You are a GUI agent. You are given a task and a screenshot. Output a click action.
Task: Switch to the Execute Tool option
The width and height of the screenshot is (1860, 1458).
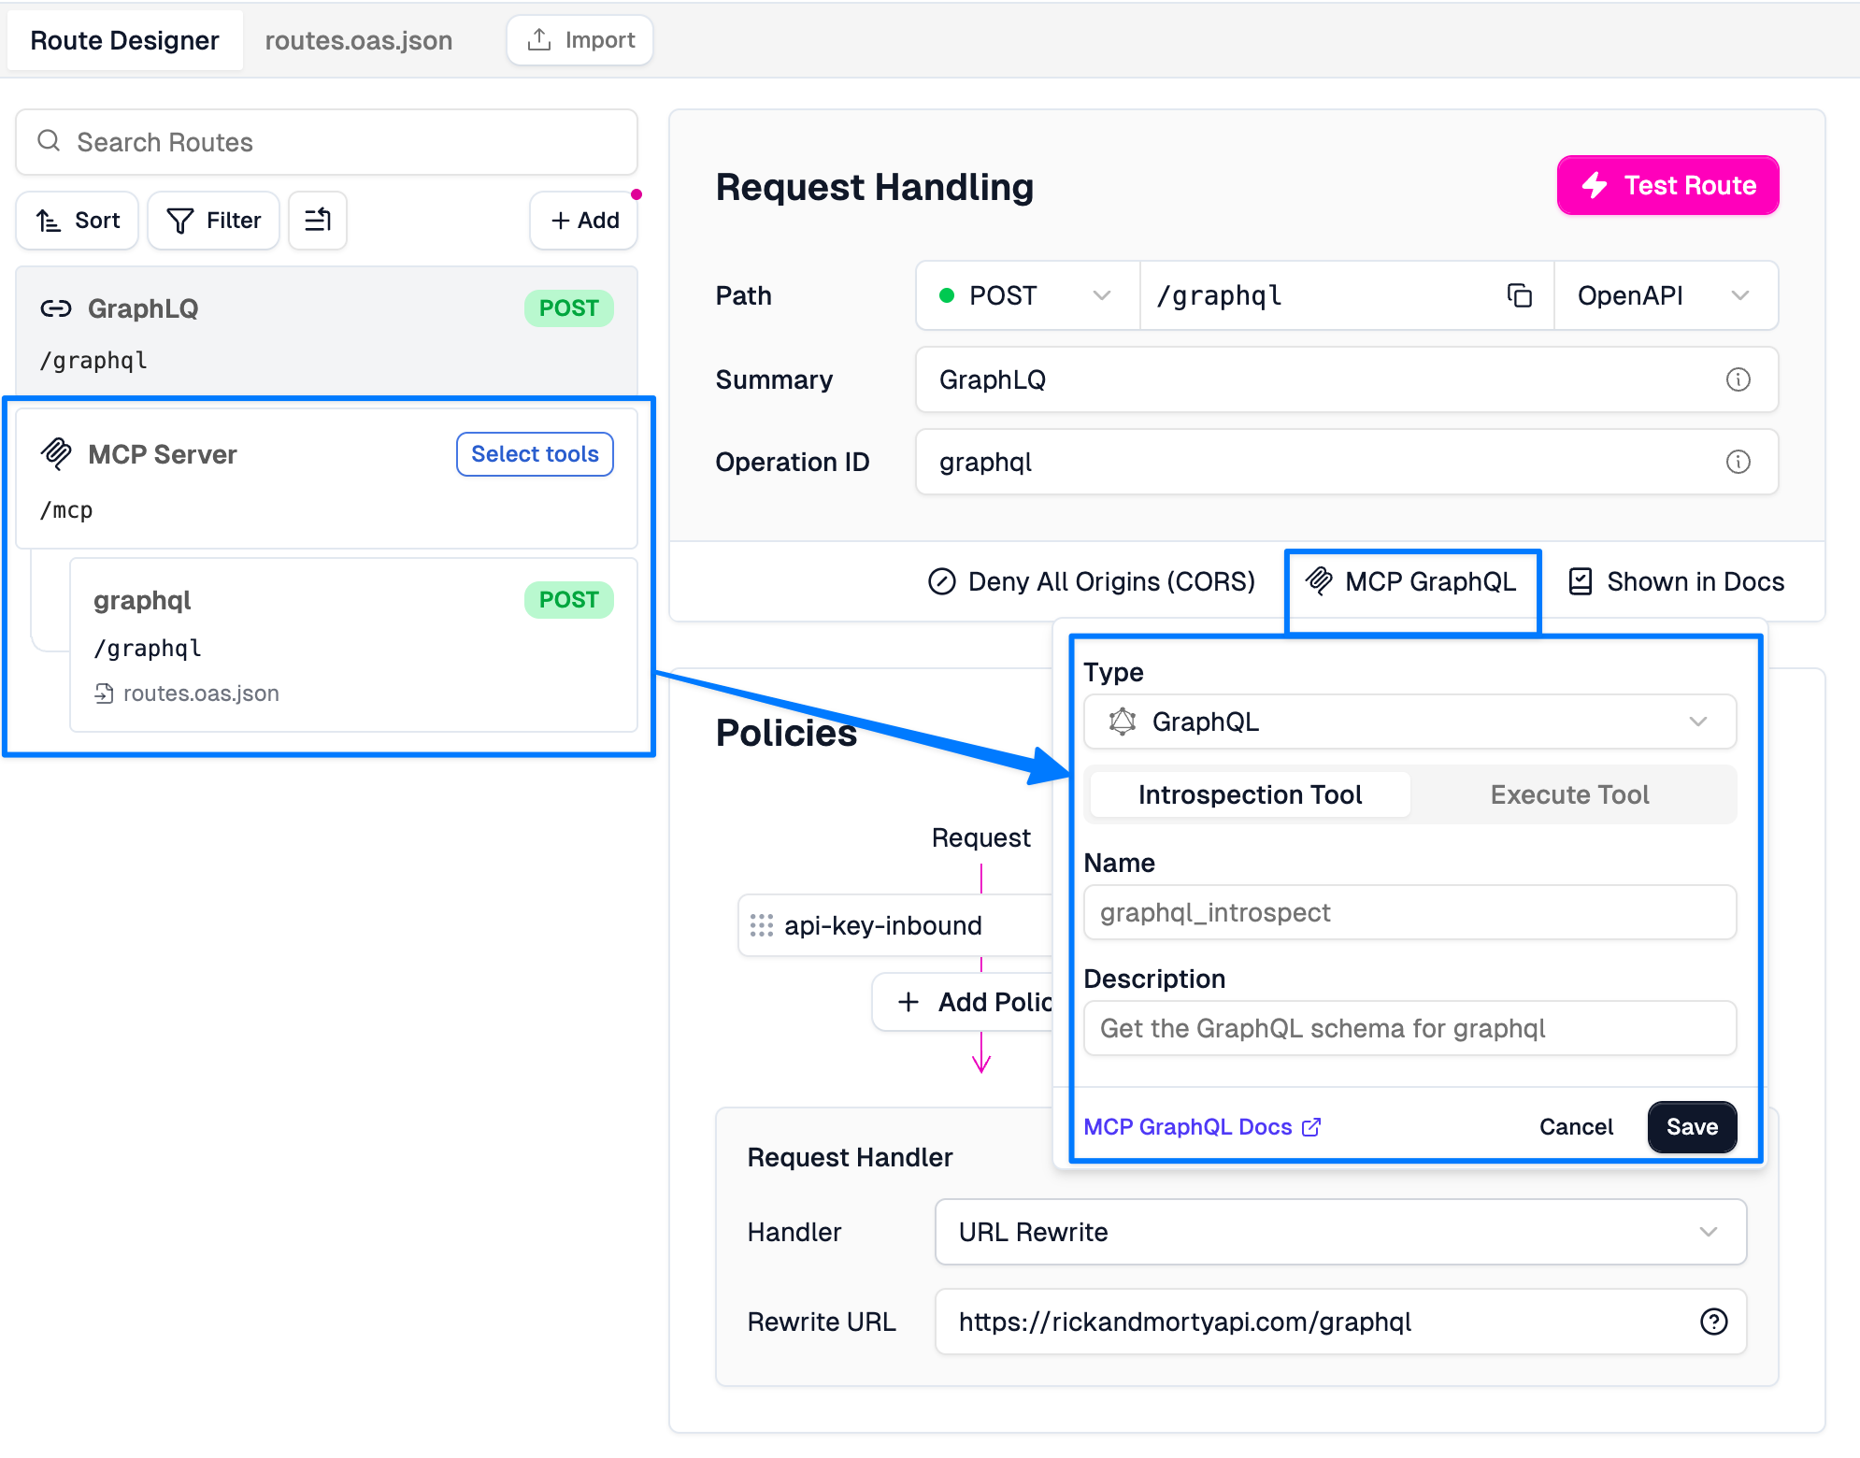click(1569, 794)
